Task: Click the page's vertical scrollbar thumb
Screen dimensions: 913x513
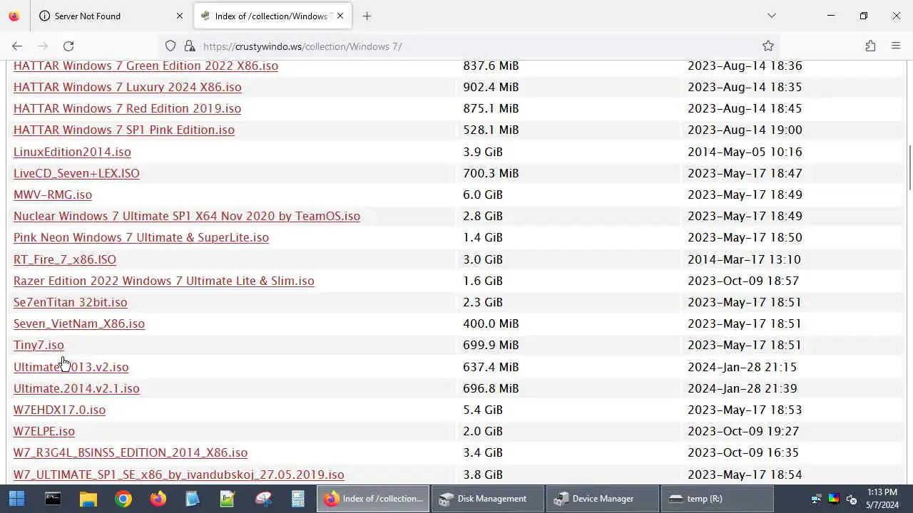Action: coord(909,167)
